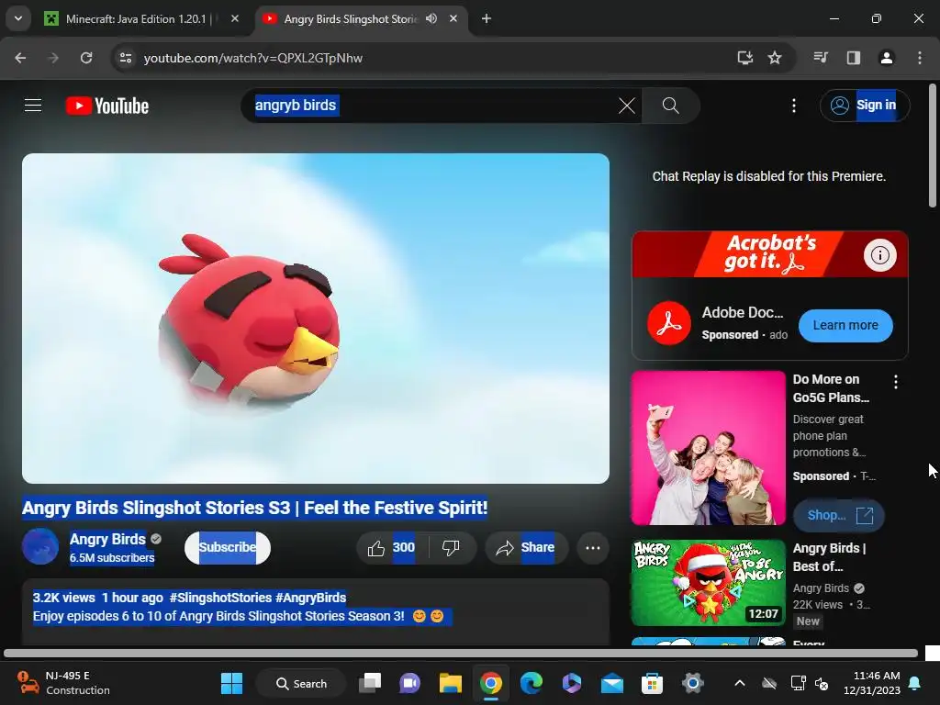
Task: Dislike the video with thumbs down
Action: pyautogui.click(x=451, y=547)
